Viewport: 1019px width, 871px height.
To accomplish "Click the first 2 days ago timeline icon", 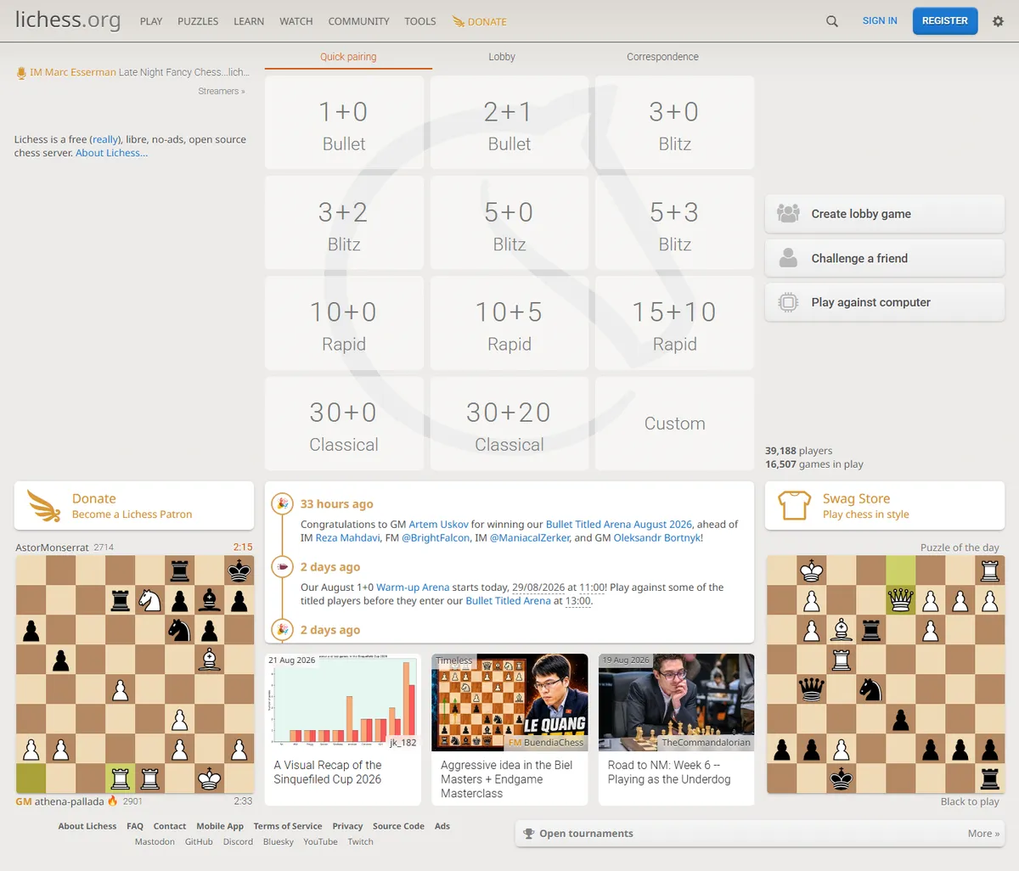I will [x=282, y=566].
